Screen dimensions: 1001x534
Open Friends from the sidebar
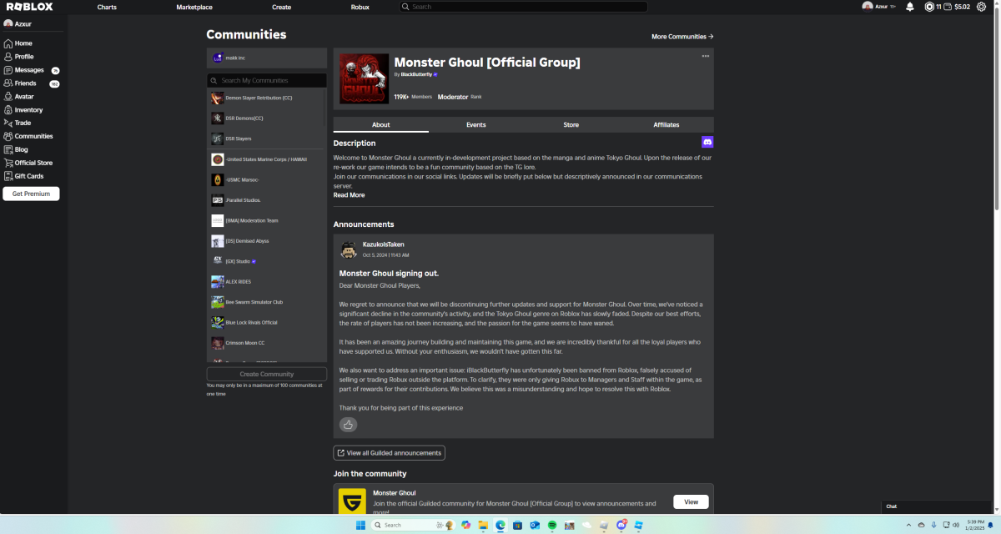(33, 83)
